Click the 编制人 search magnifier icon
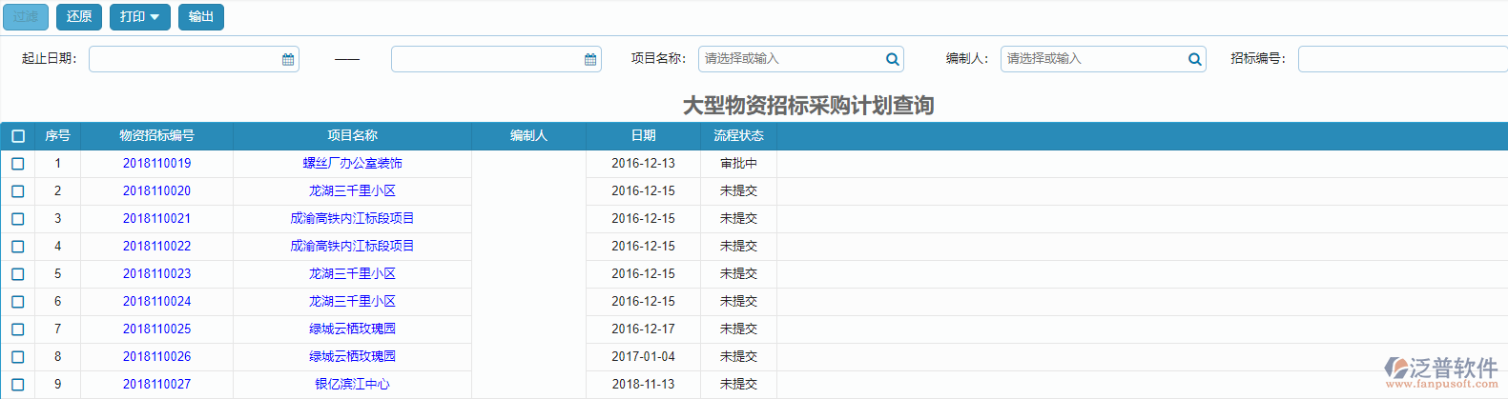 click(1194, 59)
